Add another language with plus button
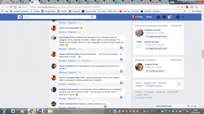Image resolution: width=204 pixels, height=114 pixels. tap(179, 84)
